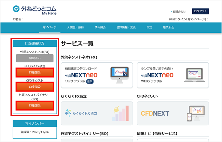222x142 pixels.
Task: Click the マイナンバー panel header
Action: [x=35, y=123]
